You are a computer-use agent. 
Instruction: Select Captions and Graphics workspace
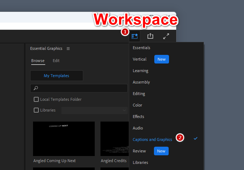click(x=152, y=140)
